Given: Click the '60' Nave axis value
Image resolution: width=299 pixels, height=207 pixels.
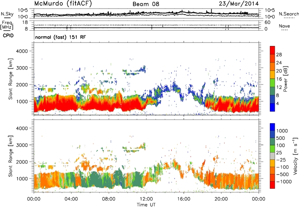Looking at the screenshot, I should [267, 22].
